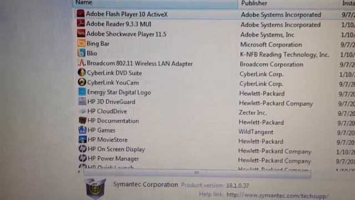The height and width of the screenshot is (200, 355).
Task: Click the HP CloudDrive icon
Action: [x=83, y=111]
